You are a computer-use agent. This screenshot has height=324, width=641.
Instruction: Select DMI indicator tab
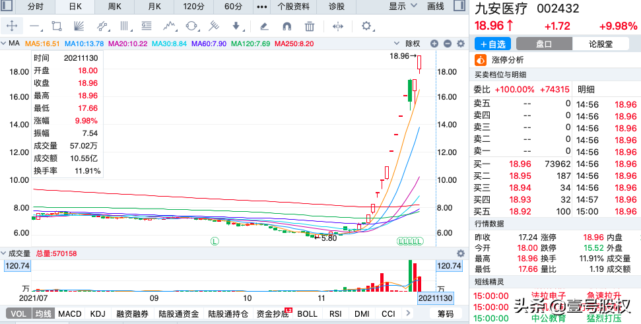tap(362, 314)
